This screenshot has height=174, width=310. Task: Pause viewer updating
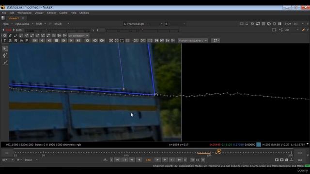pos(280,24)
